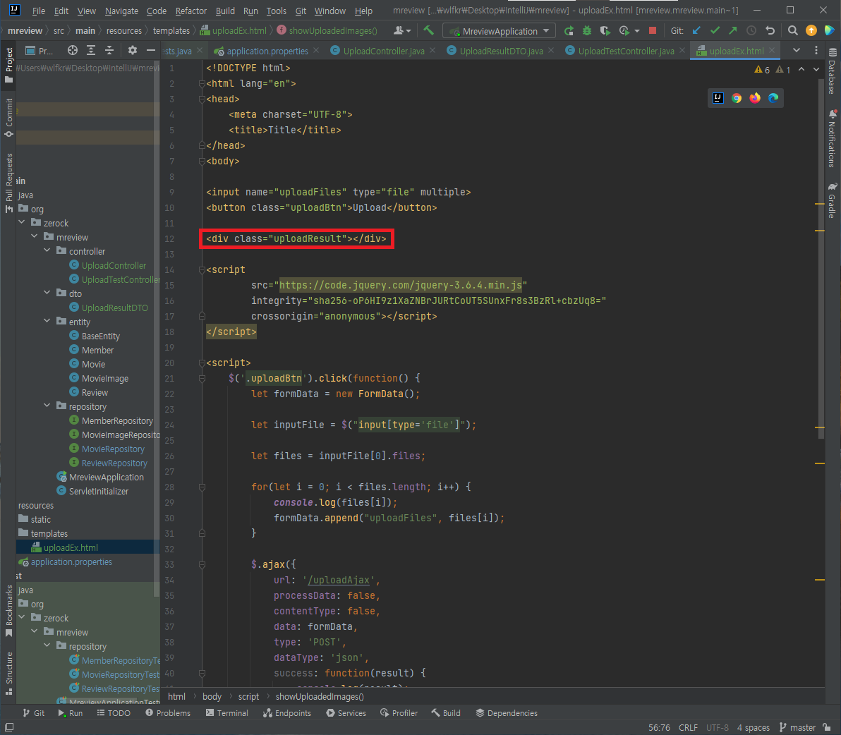The image size is (841, 735).
Task: Open the Dependencies tool window
Action: pos(507,713)
